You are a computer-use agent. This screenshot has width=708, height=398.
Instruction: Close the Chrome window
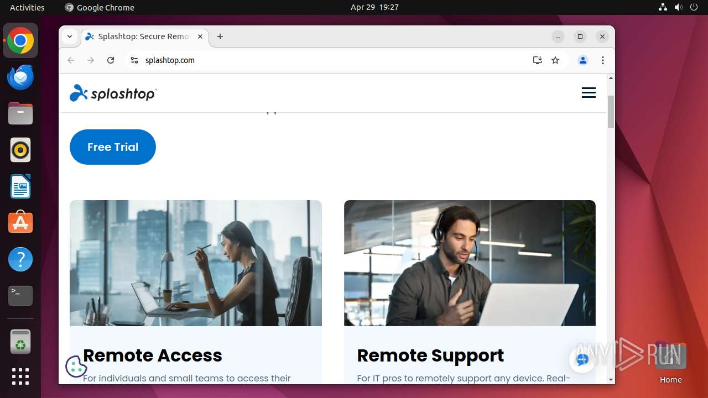[x=602, y=36]
